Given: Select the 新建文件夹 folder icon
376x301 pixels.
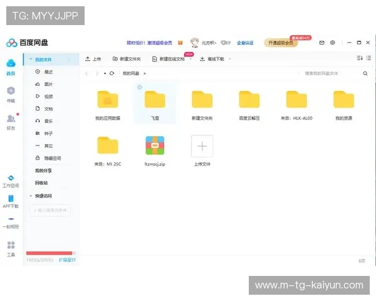Looking at the screenshot, I should coord(202,99).
